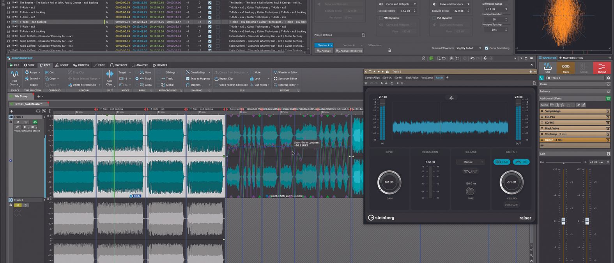Click the Lock clip padlock icon
614x263 pixels.
tap(252, 79)
